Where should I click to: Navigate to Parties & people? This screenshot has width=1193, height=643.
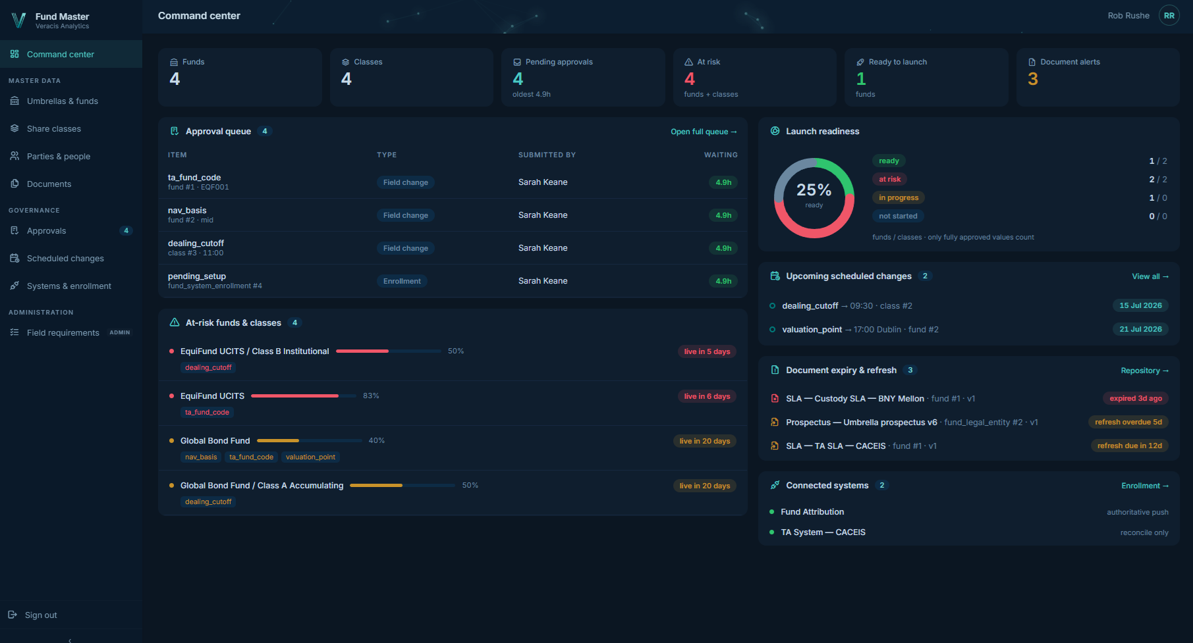(x=71, y=156)
